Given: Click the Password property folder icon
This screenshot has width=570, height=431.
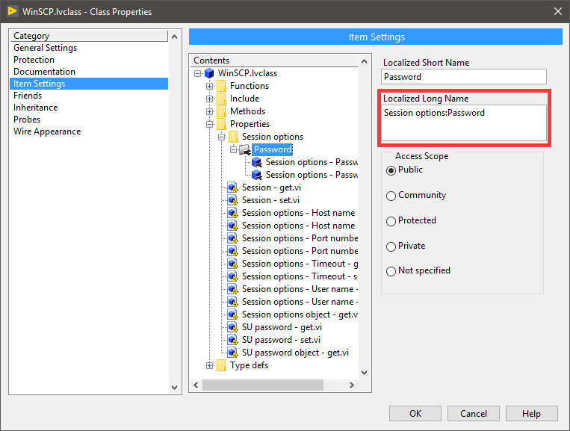Looking at the screenshot, I should tap(245, 149).
